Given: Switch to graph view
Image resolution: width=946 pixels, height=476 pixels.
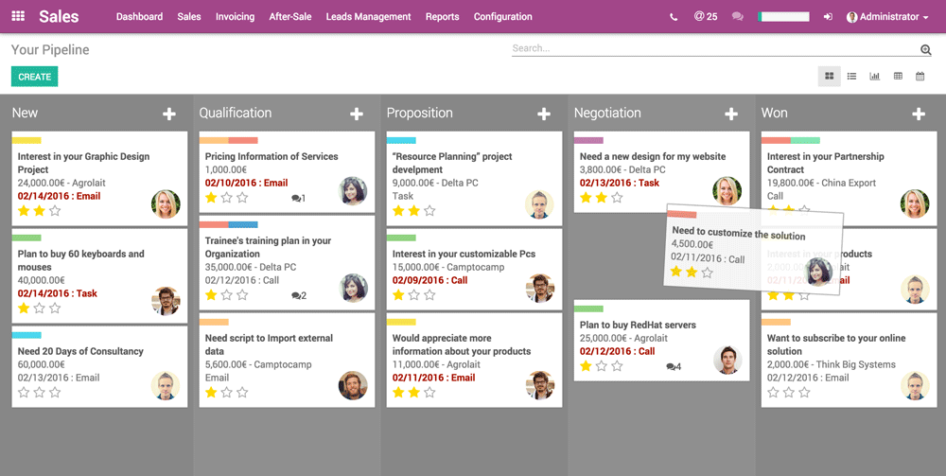Looking at the screenshot, I should (874, 77).
